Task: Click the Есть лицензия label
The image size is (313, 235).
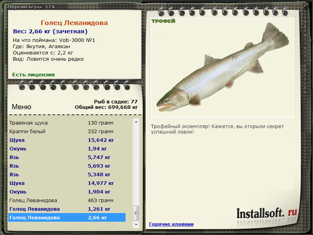Action: coord(33,74)
